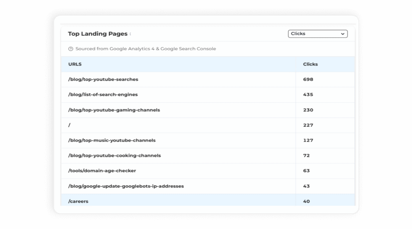Click the Google Analytics source note text
The image size is (412, 229).
click(x=146, y=49)
